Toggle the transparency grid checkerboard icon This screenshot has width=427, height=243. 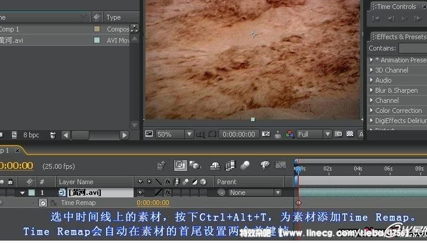350,134
